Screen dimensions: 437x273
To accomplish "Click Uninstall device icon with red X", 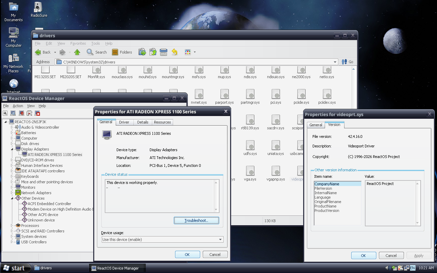I will pos(38,113).
